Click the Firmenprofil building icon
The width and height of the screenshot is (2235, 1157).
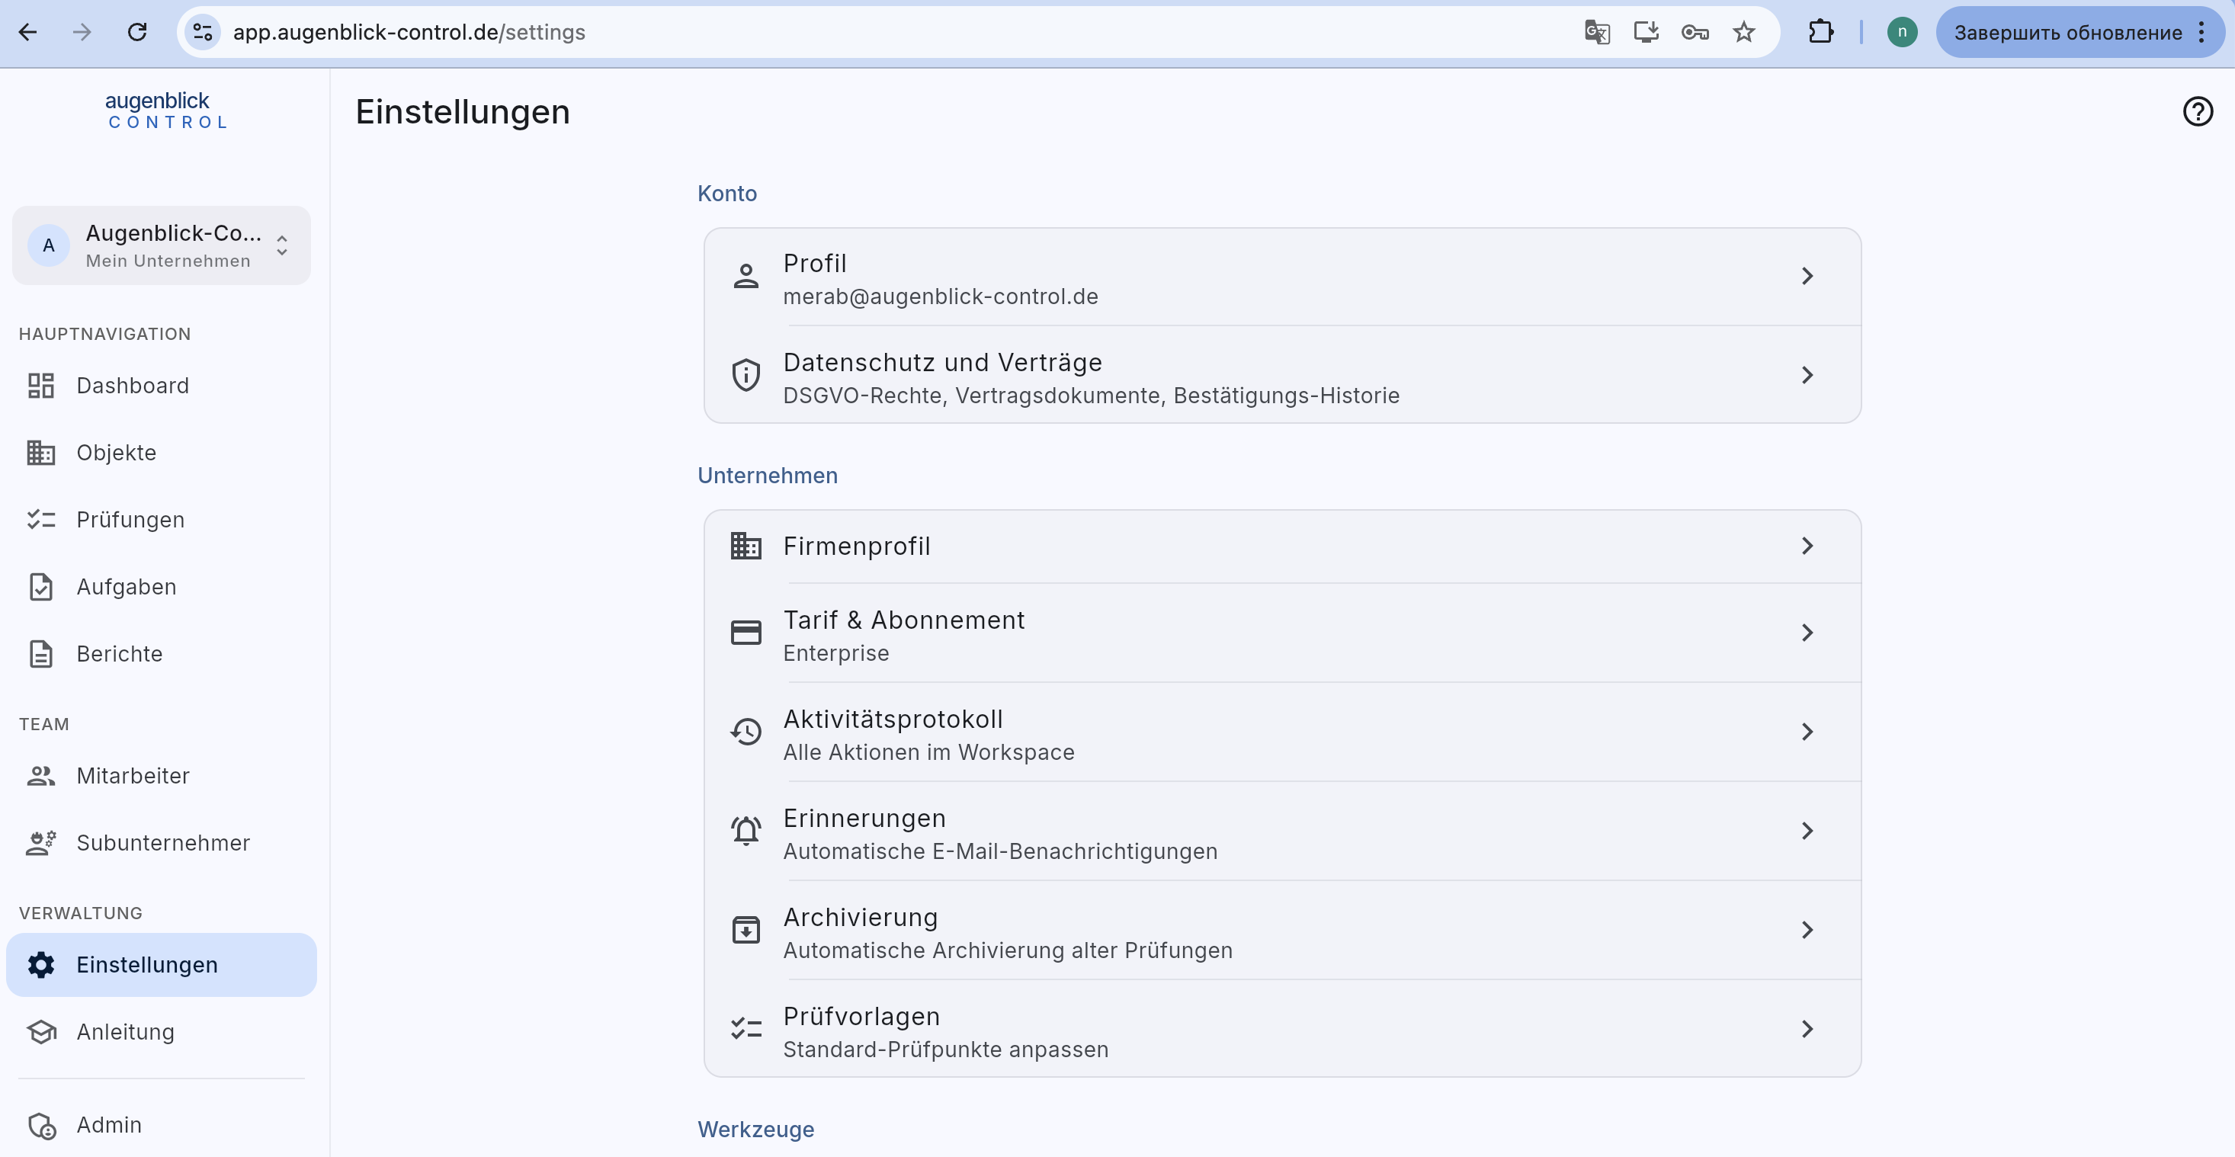(x=746, y=546)
